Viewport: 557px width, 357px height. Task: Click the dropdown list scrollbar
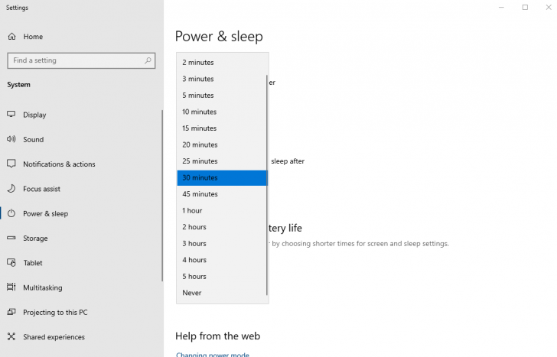tap(267, 184)
